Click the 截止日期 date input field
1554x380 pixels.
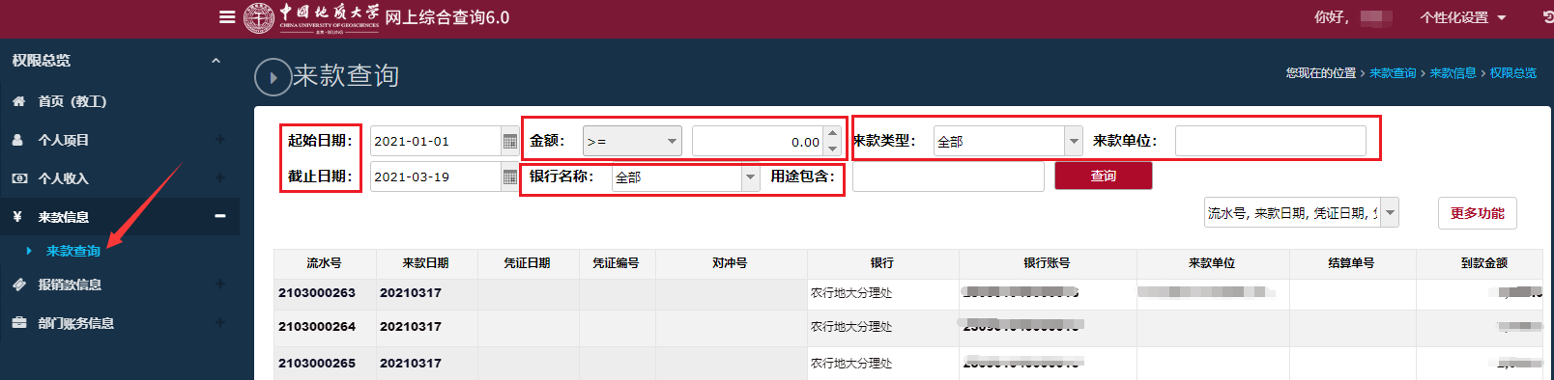pyautogui.click(x=435, y=176)
